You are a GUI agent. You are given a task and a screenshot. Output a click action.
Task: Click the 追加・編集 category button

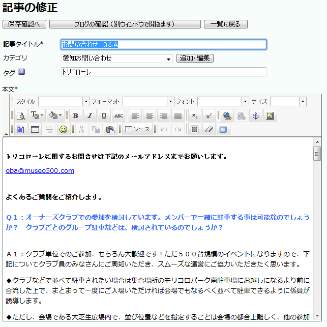pos(195,58)
